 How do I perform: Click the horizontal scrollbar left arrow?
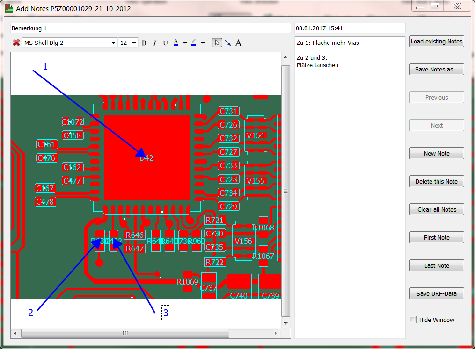pos(15,333)
